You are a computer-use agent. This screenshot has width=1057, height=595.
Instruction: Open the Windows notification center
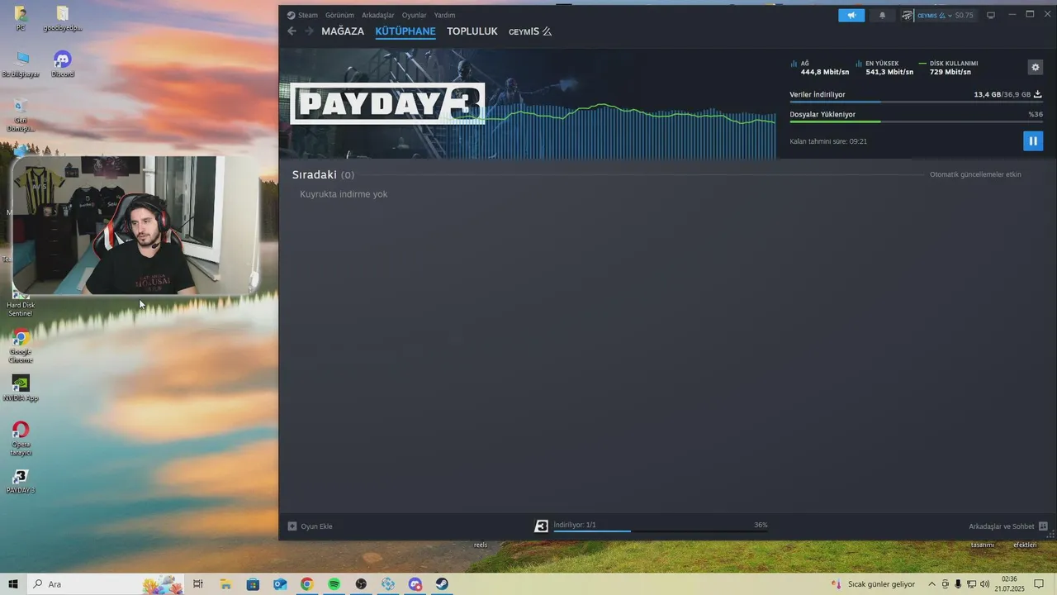coord(1040,584)
